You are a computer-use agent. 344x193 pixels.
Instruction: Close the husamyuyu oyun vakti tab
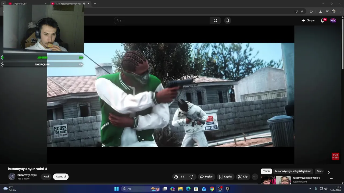click(x=88, y=4)
